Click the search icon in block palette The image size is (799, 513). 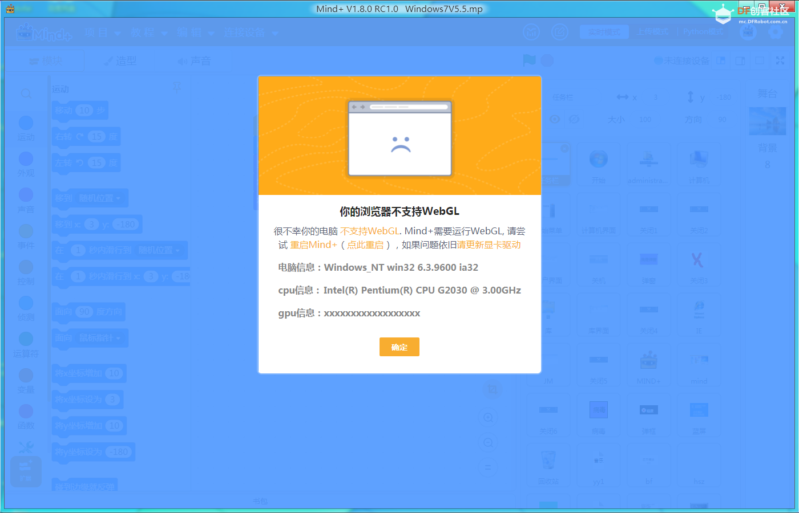(26, 93)
